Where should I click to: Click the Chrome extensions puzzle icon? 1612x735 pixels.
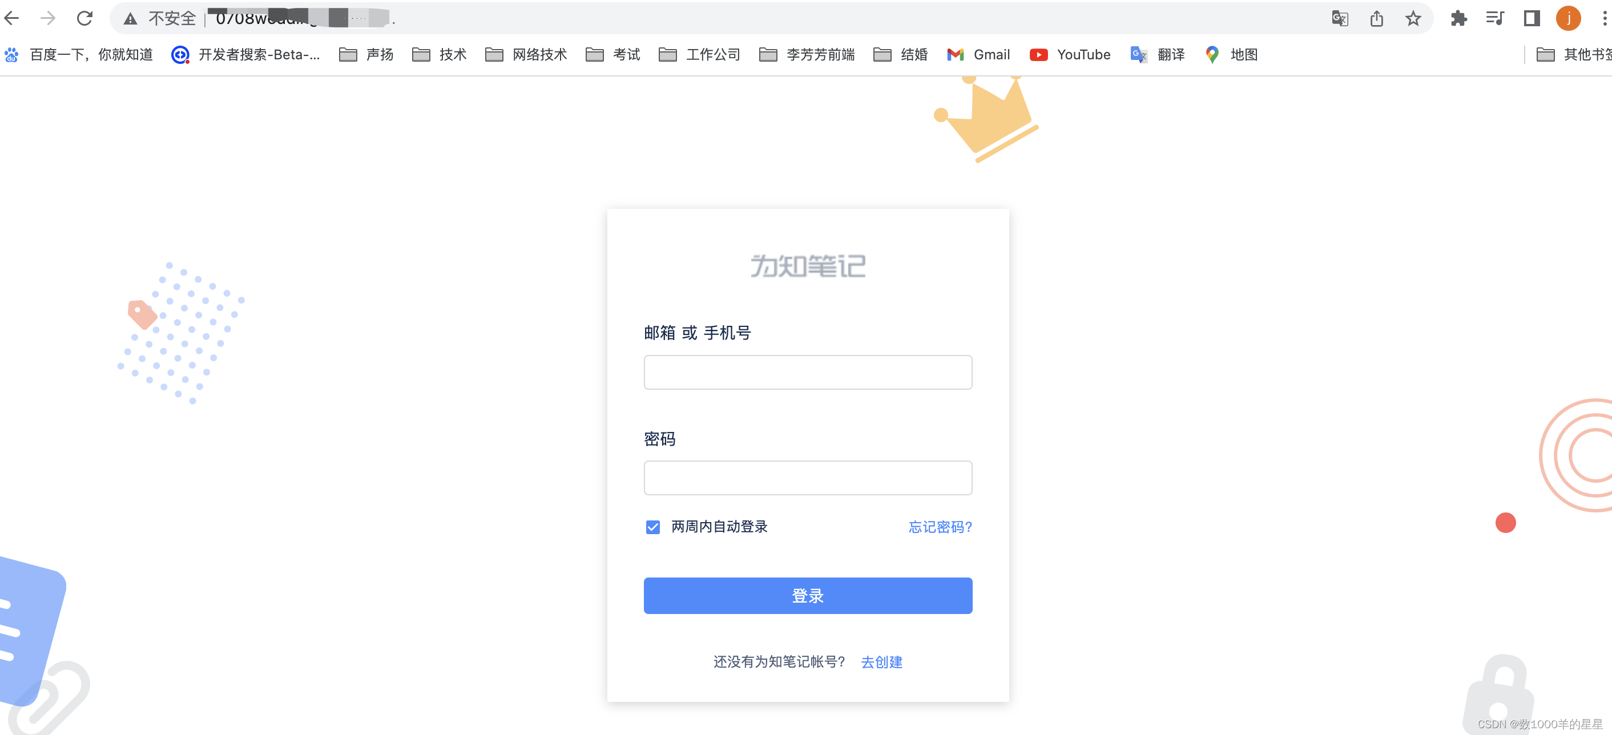[x=1459, y=19]
